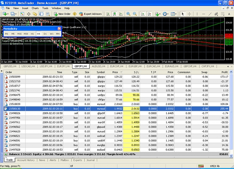Click the Profit column header
Image resolution: width=234 pixels, height=169 pixels.
click(x=219, y=72)
